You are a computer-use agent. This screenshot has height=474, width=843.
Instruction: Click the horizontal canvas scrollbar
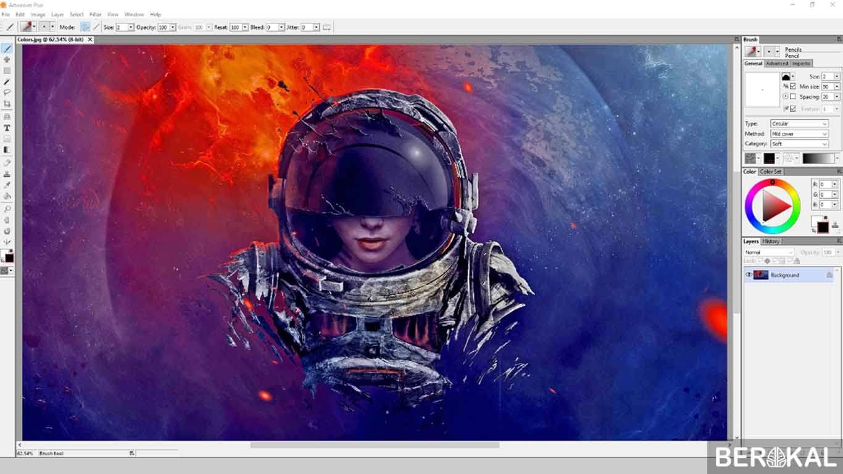coord(375,444)
